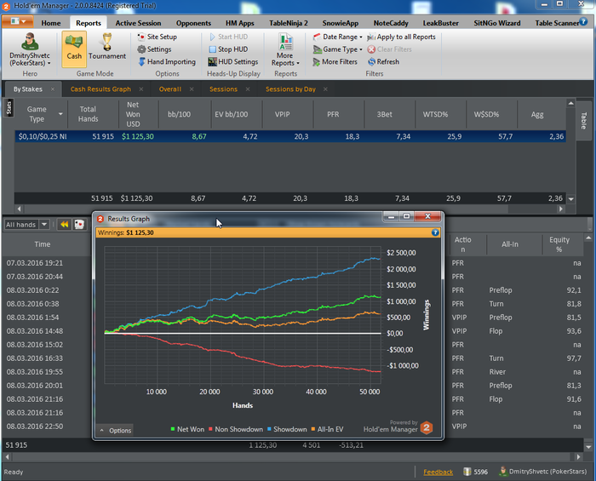Maximize the Results Graph window
This screenshot has width=596, height=481.
(406, 216)
